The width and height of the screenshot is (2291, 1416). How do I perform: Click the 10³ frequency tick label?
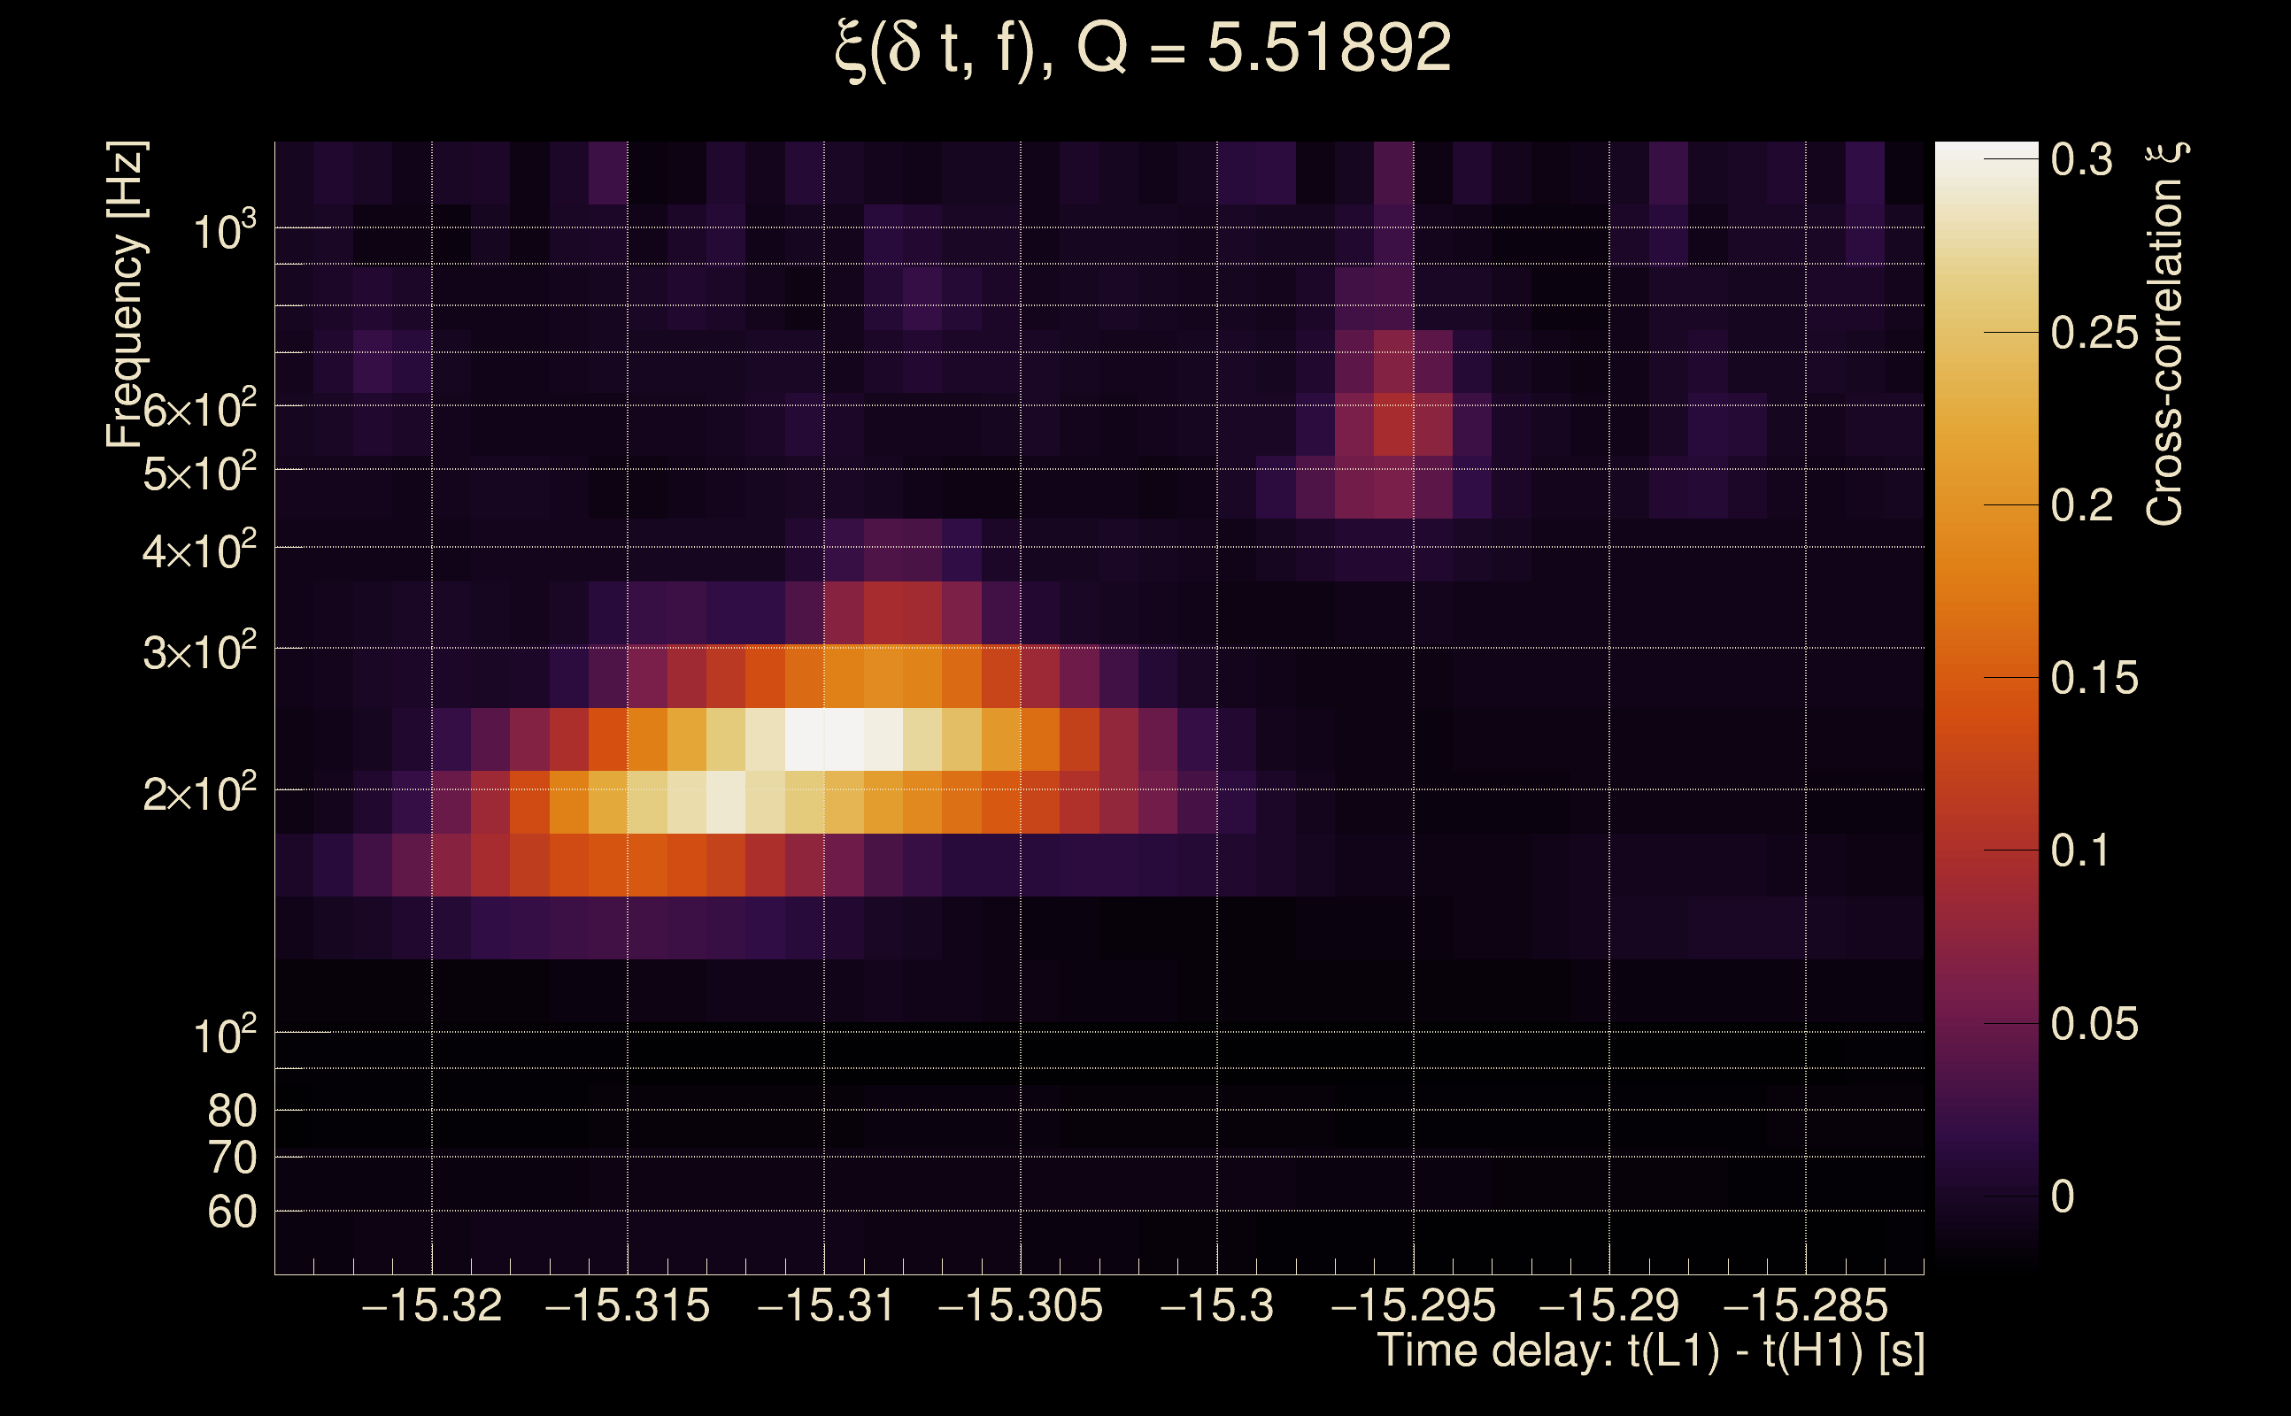(224, 231)
